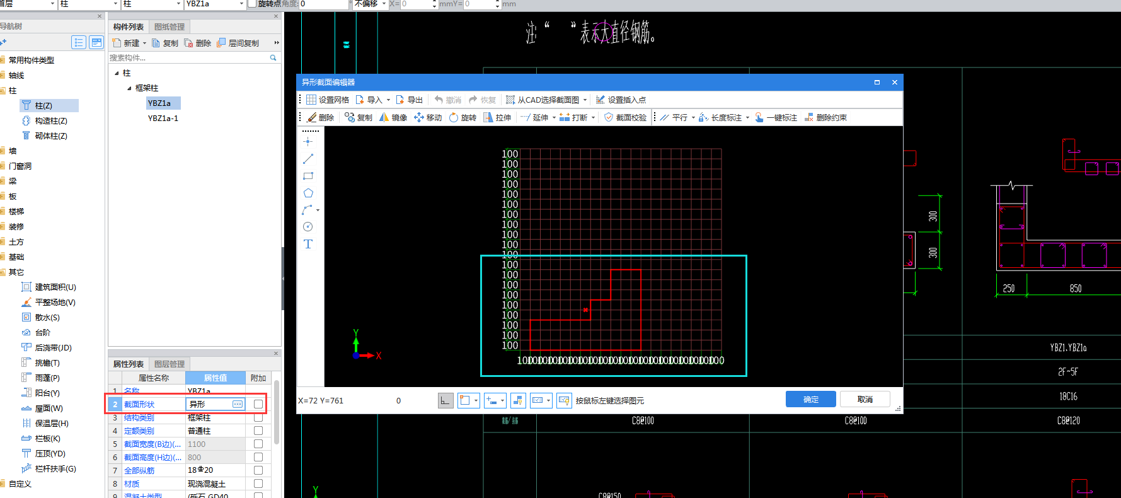Click the 取消 cancel button
Viewport: 1121px width, 498px height.
tap(865, 399)
